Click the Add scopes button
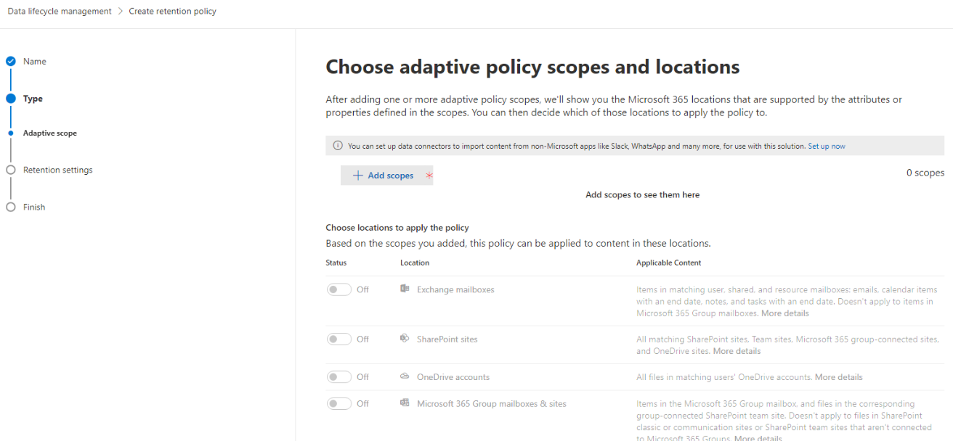This screenshot has width=953, height=441. [385, 175]
